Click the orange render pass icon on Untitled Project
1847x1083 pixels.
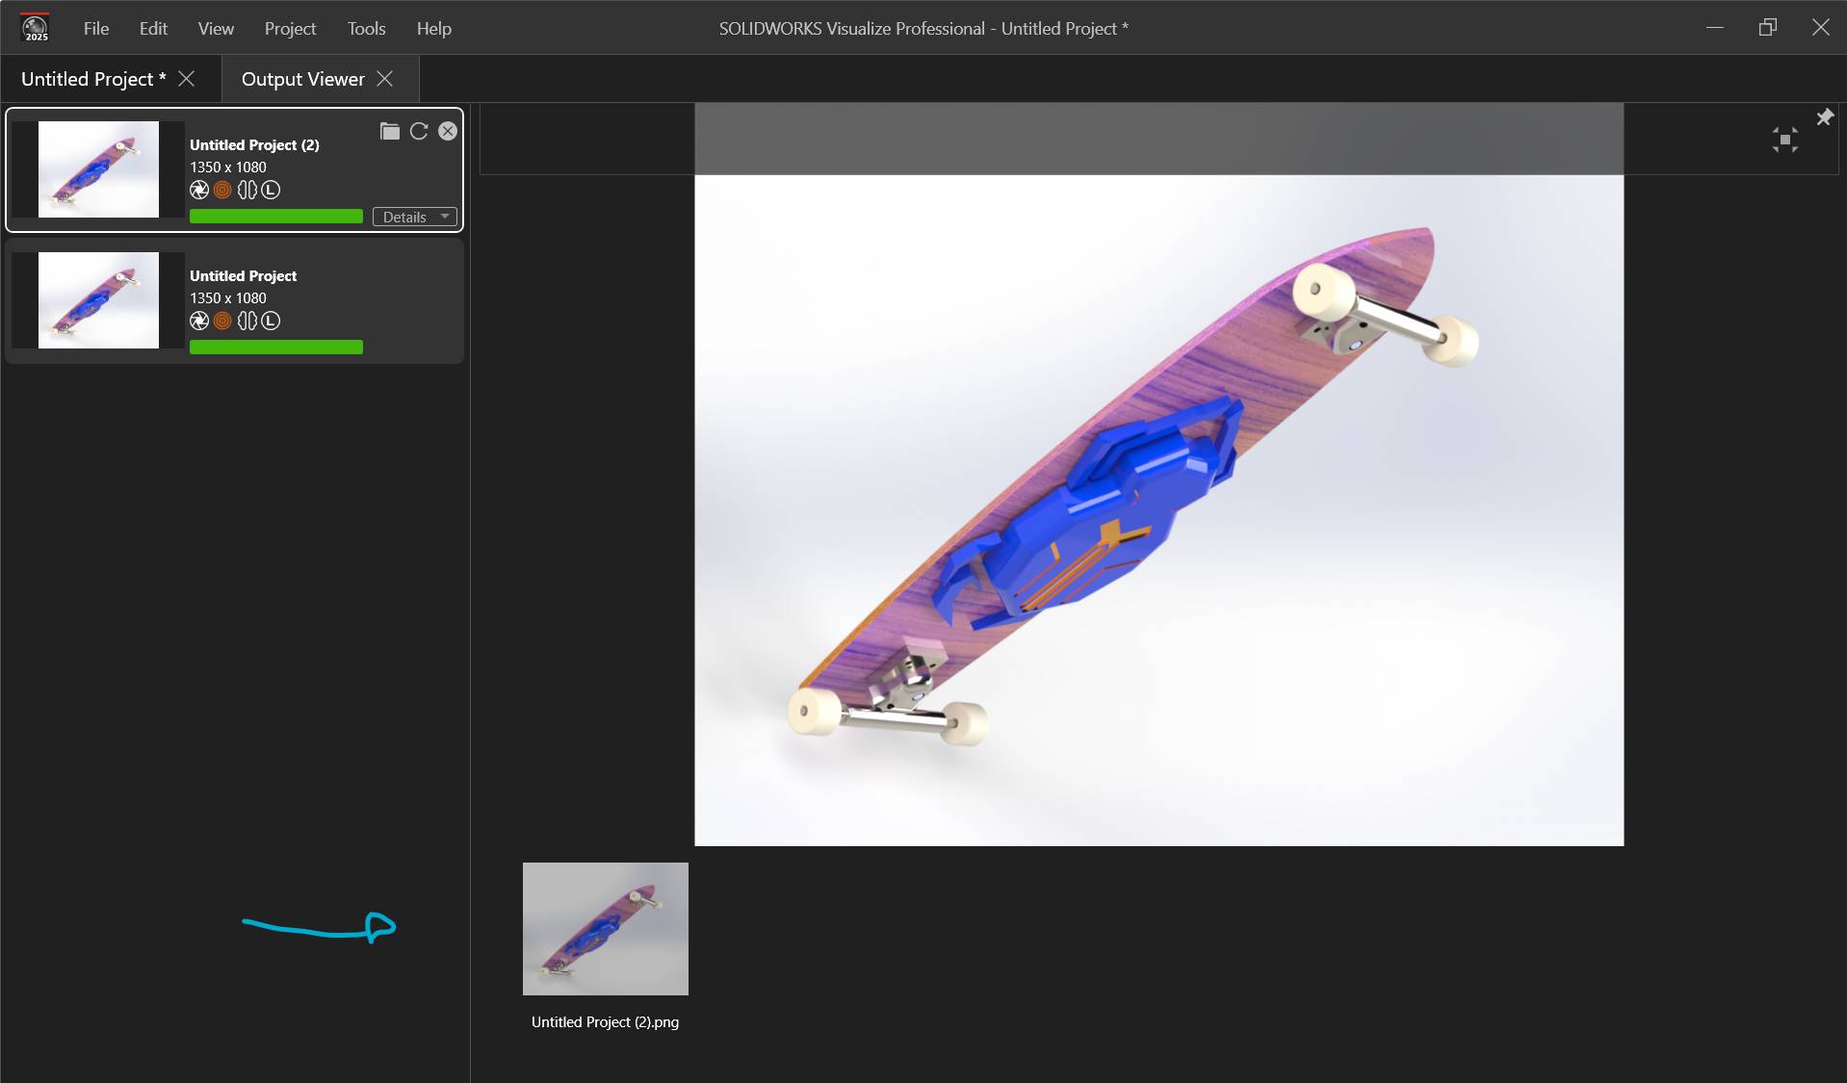221,322
